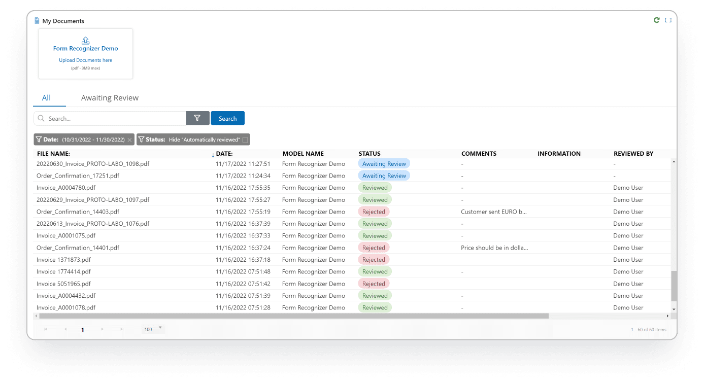Enable Hide Automatically reviewed checkbox
The image size is (704, 383).
tap(246, 139)
